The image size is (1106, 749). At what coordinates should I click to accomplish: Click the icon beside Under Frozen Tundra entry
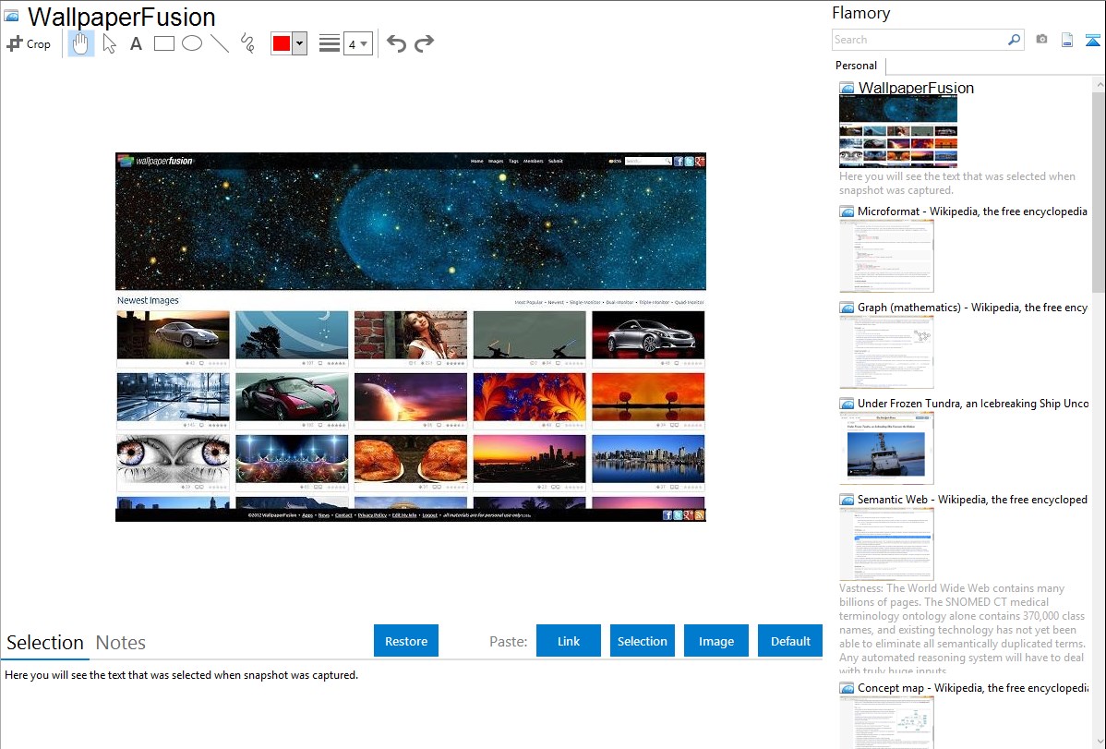point(848,403)
